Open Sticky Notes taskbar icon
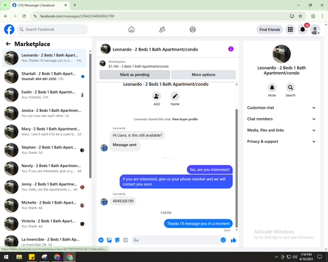This screenshot has height=262, width=328. tap(32, 257)
